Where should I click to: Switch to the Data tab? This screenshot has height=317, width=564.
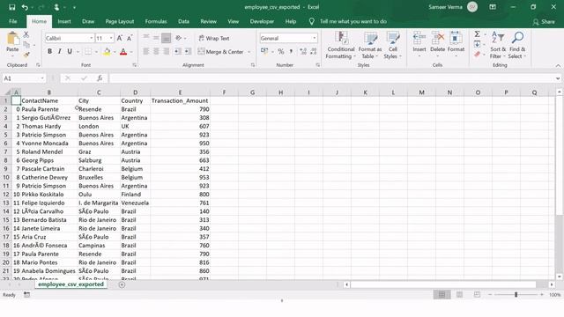point(183,21)
